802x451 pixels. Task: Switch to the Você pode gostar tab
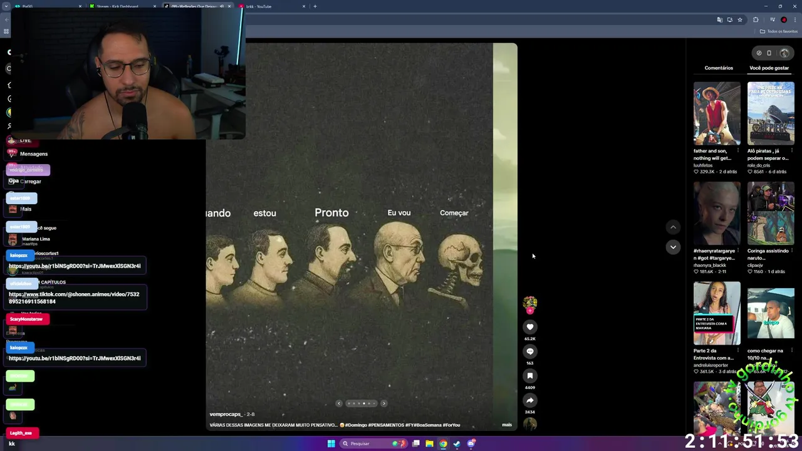(769, 68)
